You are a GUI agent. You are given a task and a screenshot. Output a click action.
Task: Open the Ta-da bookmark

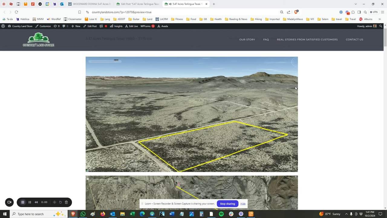[x=7, y=19]
